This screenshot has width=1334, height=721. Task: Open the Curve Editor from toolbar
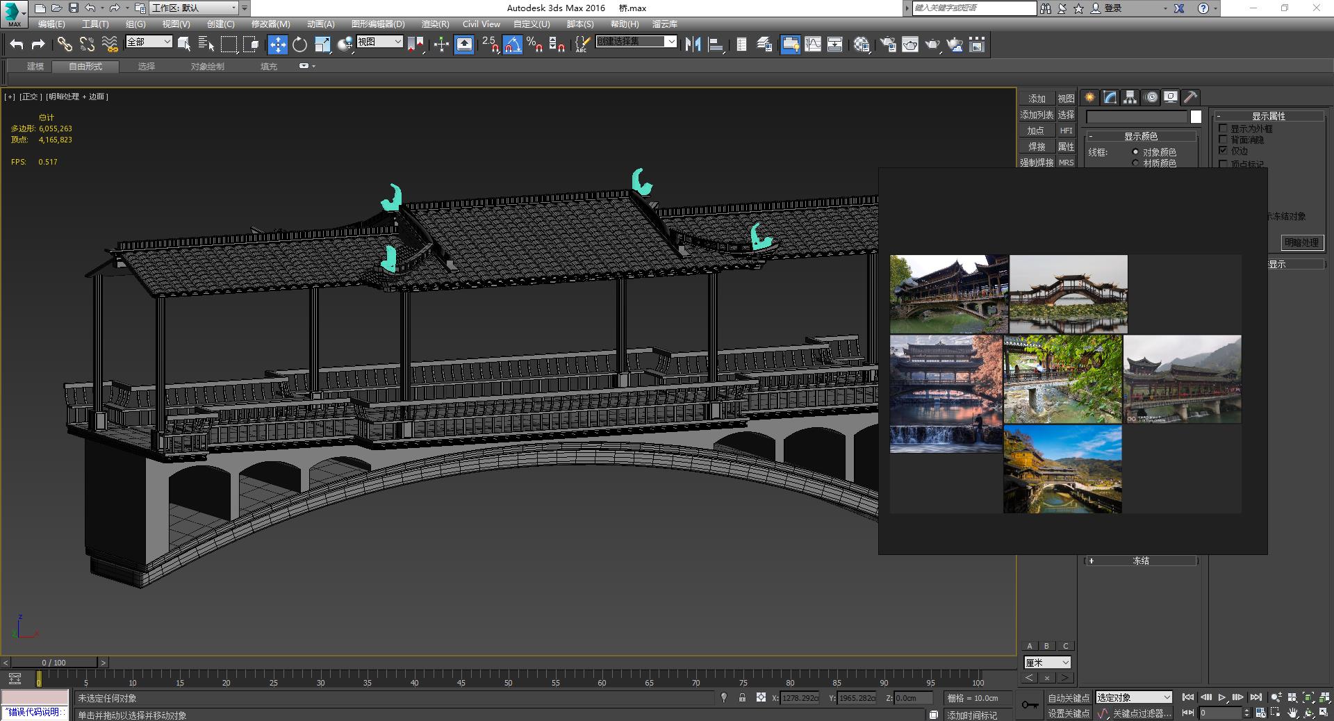coord(813,45)
